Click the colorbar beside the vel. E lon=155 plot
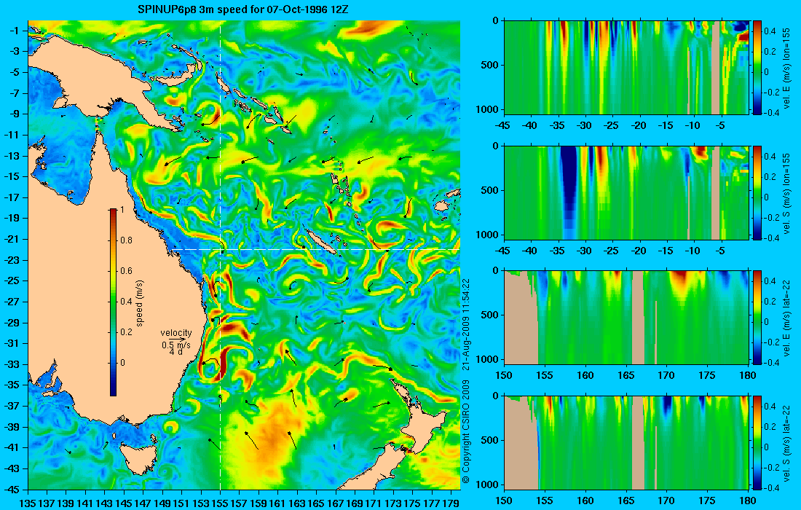Image resolution: width=801 pixels, height=510 pixels. [757, 68]
